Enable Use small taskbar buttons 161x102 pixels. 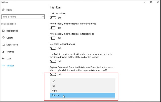click(x=53, y=48)
